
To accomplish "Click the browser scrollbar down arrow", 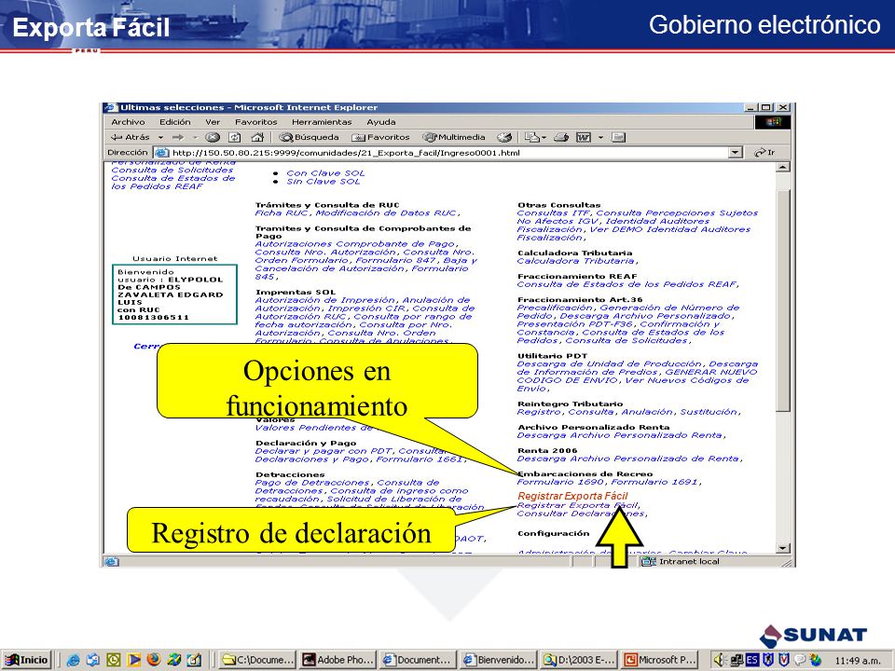I will tap(783, 548).
